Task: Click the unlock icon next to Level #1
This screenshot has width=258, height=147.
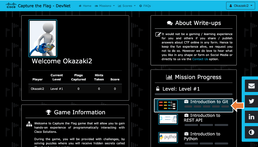Action: click(x=158, y=89)
